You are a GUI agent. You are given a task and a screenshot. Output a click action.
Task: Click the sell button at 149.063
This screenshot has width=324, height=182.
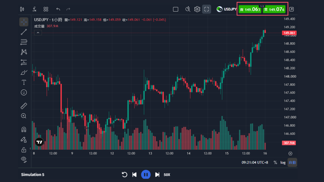point(250,9)
